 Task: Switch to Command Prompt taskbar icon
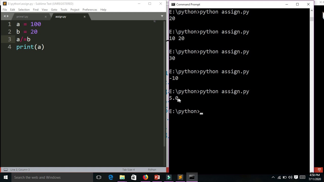pyautogui.click(x=192, y=177)
